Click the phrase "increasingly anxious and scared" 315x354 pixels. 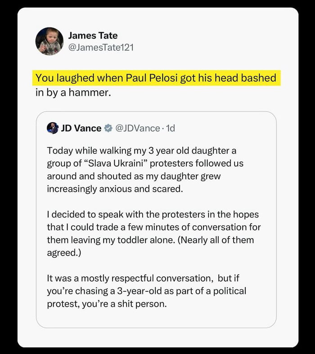pyautogui.click(x=115, y=188)
